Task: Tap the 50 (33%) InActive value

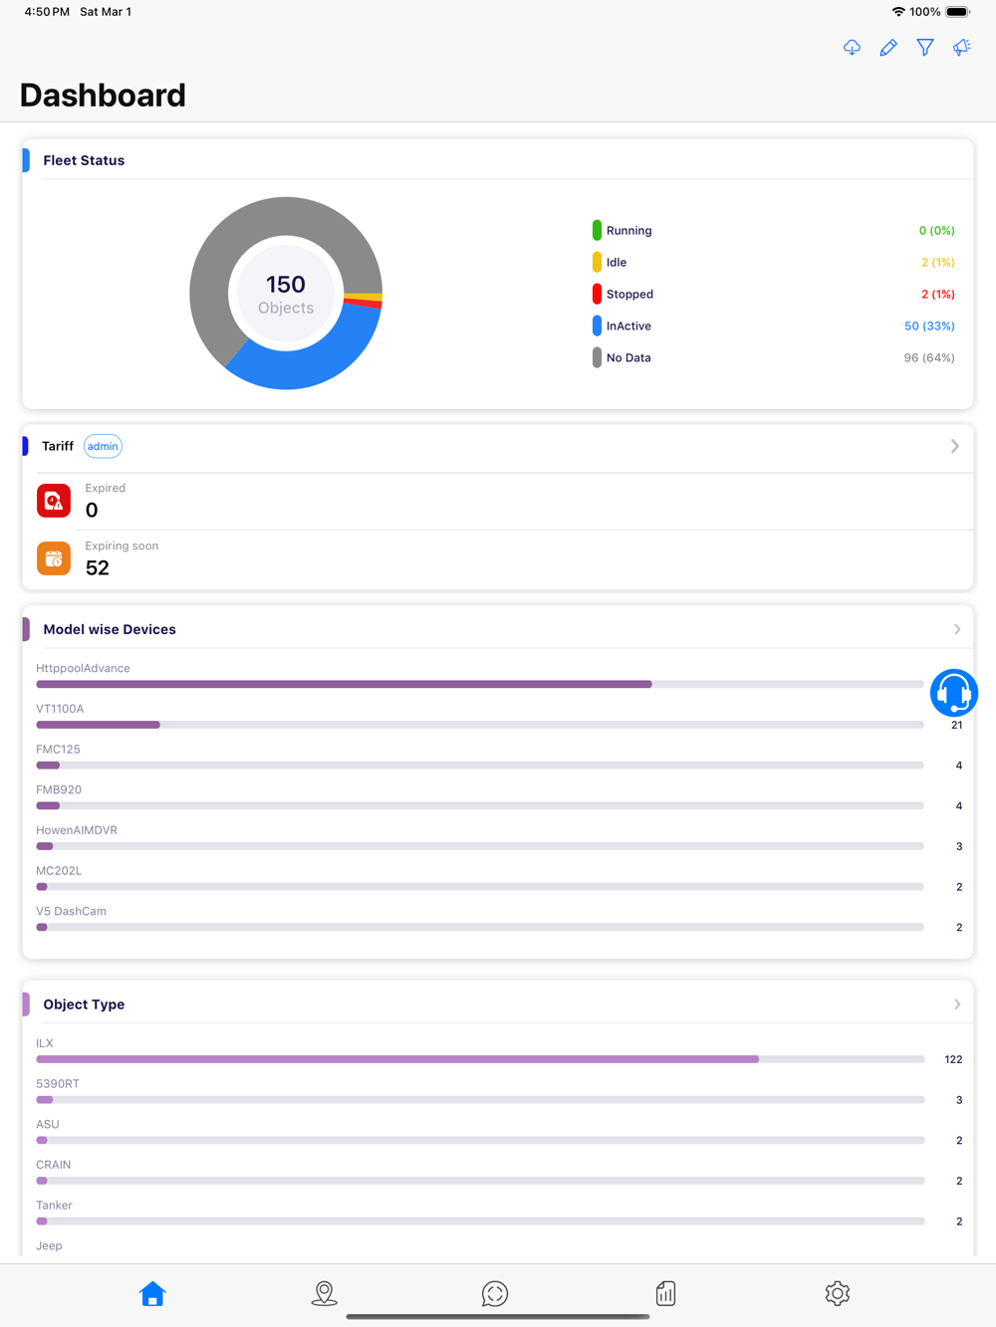Action: pos(929,326)
